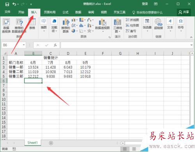
Task: Insert a surface or radar chart
Action: click(90, 31)
